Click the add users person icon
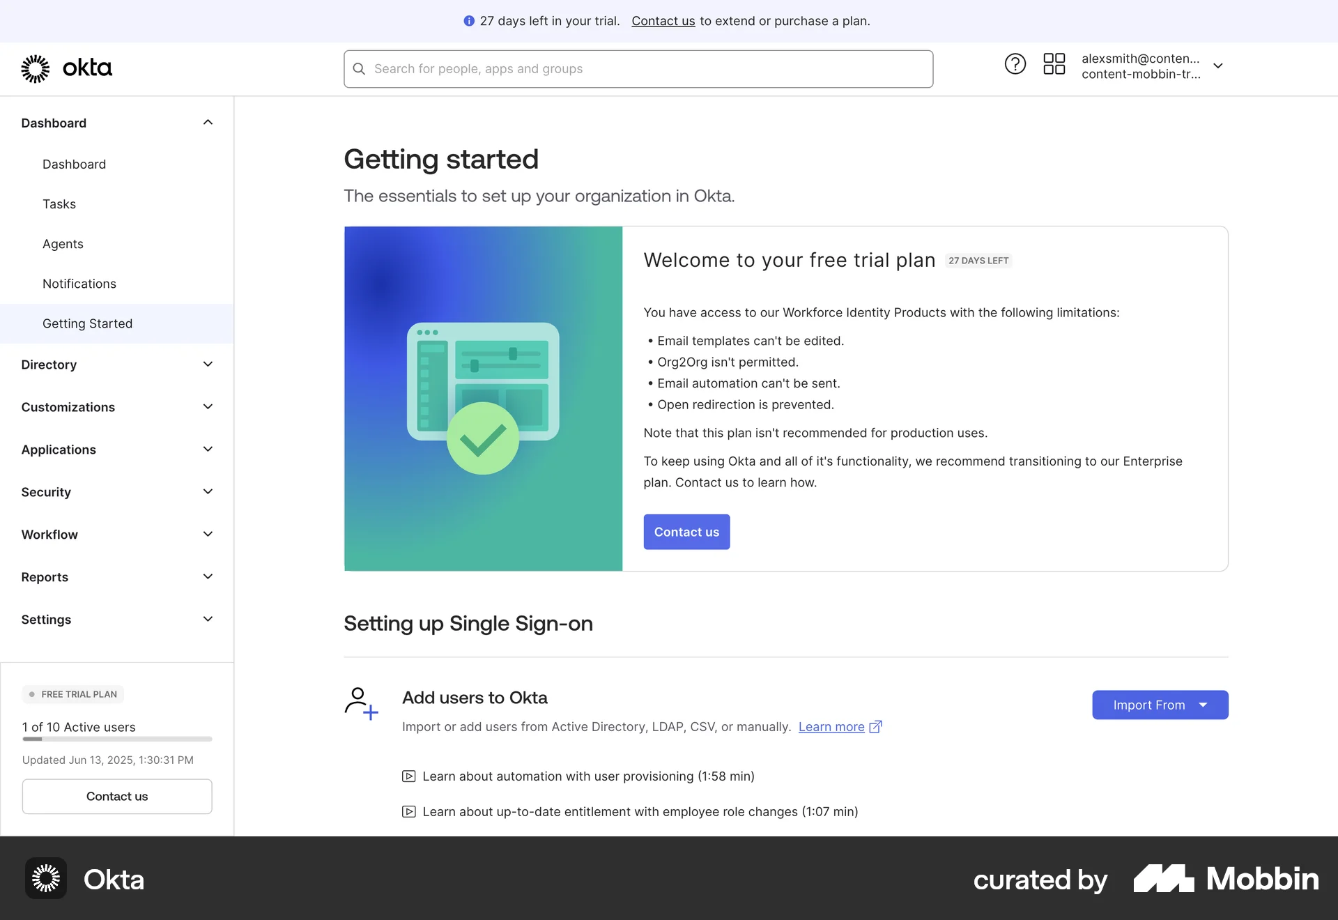Screen dimensions: 1338x920 (360, 704)
